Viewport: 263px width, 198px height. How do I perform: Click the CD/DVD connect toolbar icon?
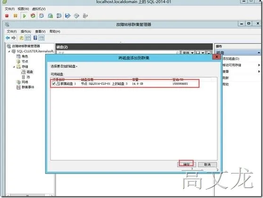pyautogui.click(x=76, y=16)
